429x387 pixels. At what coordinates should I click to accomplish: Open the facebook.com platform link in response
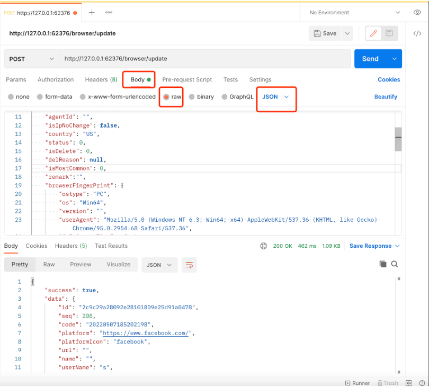coord(146,333)
